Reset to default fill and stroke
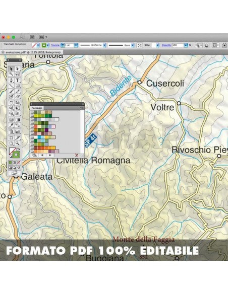 click(x=11, y=157)
